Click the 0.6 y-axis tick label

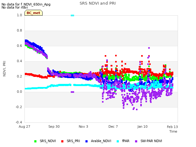click(x=20, y=46)
